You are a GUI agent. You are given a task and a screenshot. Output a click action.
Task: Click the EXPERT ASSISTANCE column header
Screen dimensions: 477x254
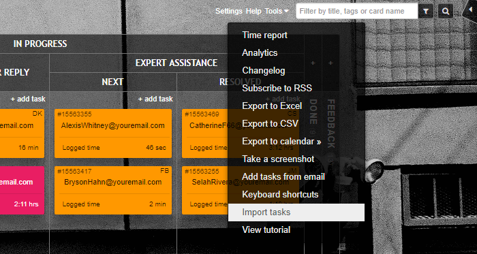[176, 63]
